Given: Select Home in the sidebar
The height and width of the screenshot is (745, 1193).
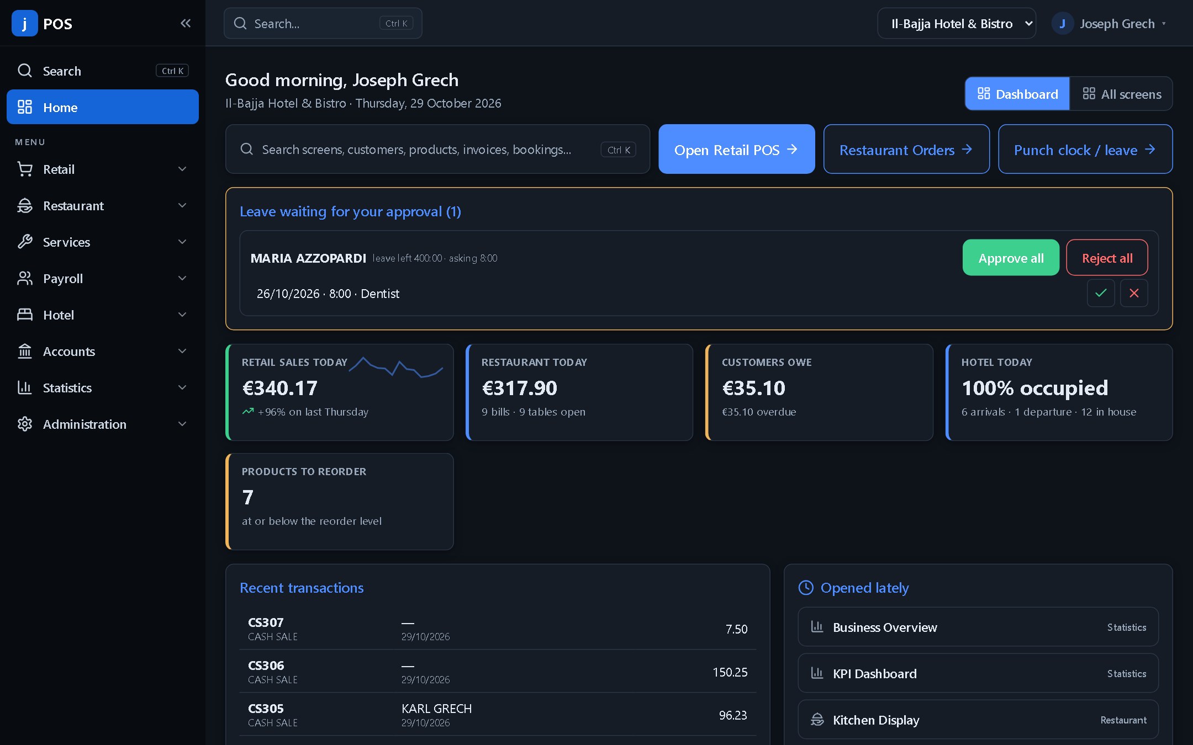Looking at the screenshot, I should [103, 107].
